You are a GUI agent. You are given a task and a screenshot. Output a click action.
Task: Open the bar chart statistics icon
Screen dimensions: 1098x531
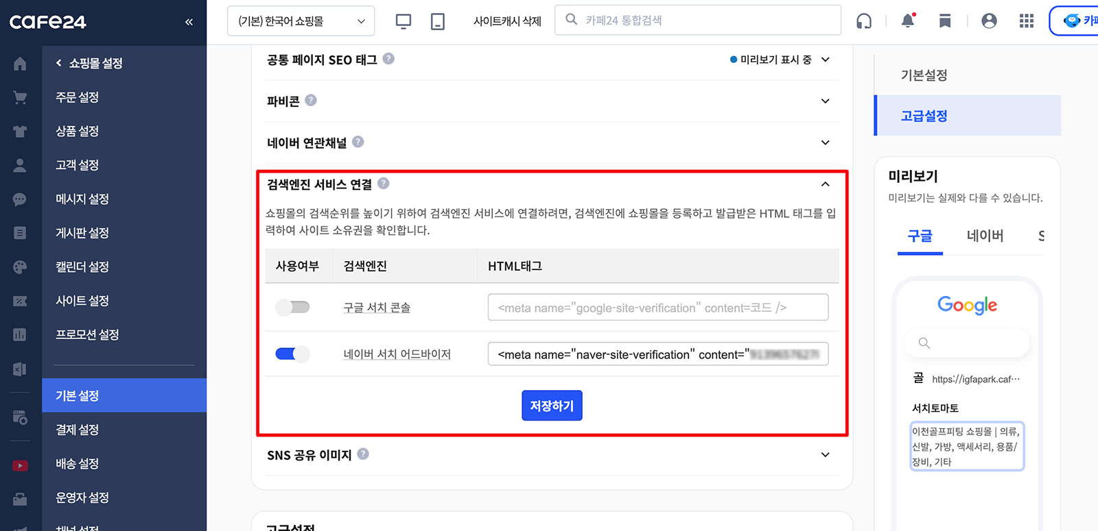20,335
